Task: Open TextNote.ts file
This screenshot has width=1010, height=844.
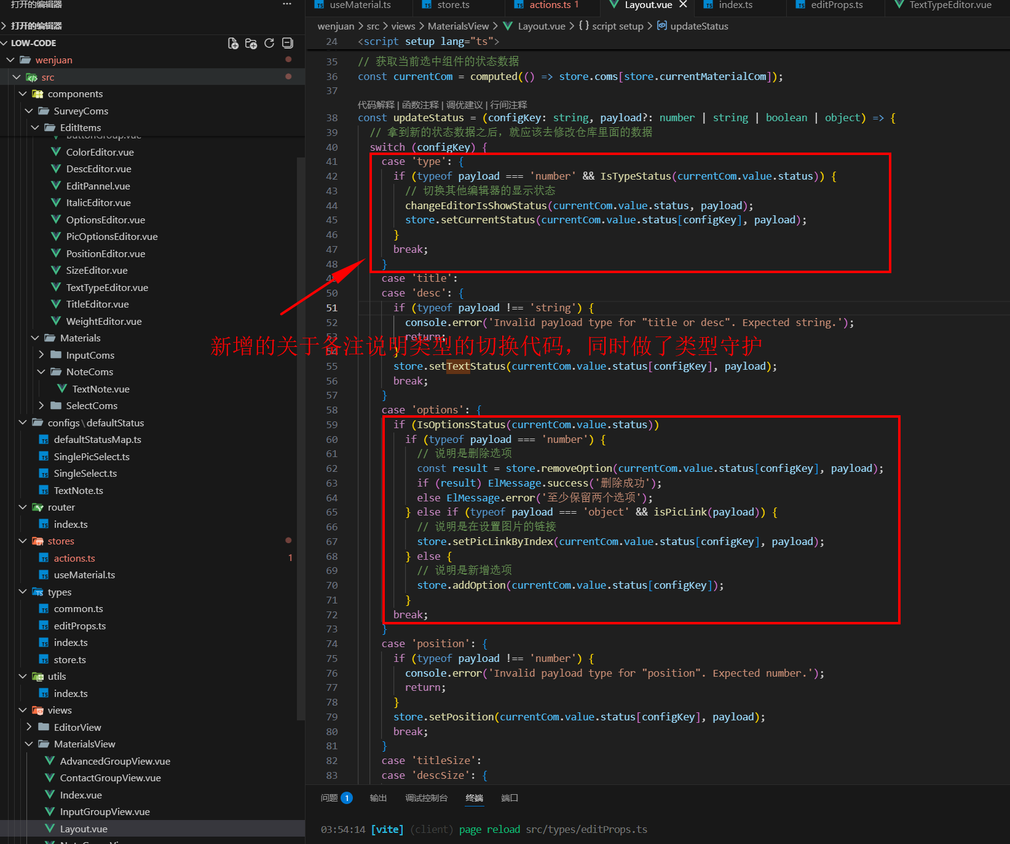Action: pos(78,490)
